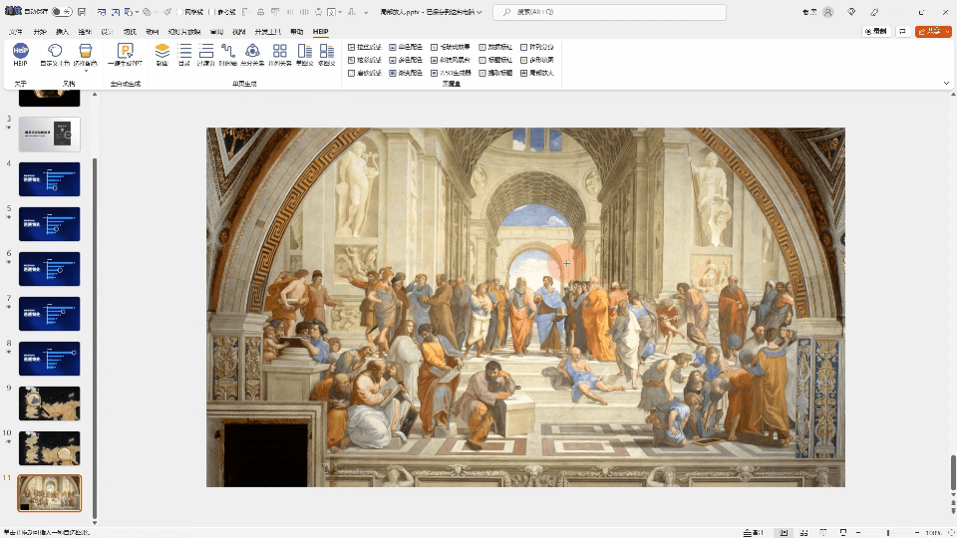Click the pen icon in the title bar
Viewport: 957px width, 538px height.
click(x=874, y=12)
